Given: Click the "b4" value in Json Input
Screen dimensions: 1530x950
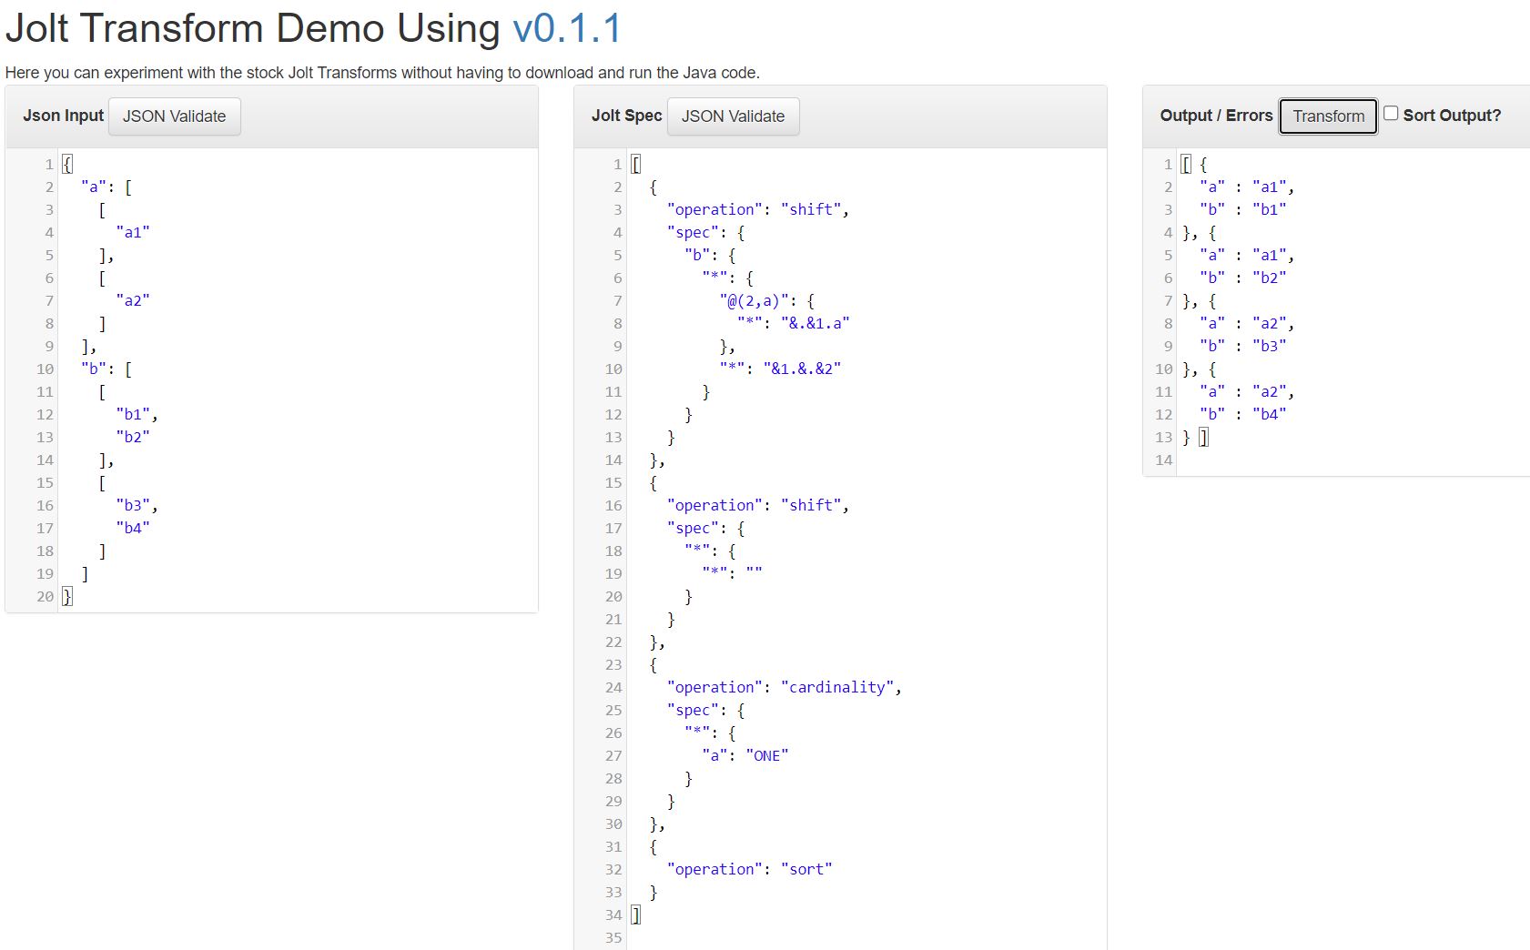Looking at the screenshot, I should 133,528.
